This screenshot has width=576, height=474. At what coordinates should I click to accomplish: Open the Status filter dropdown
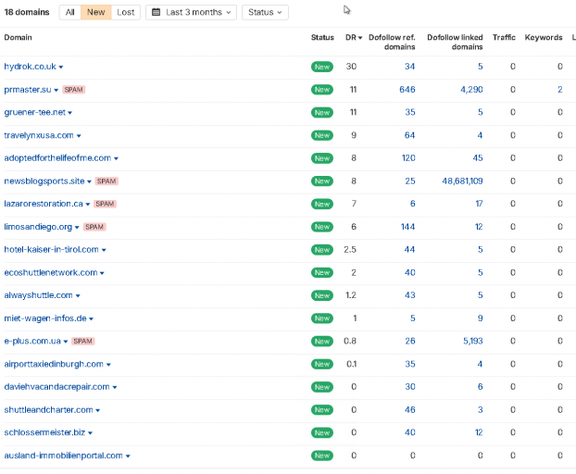pos(265,12)
